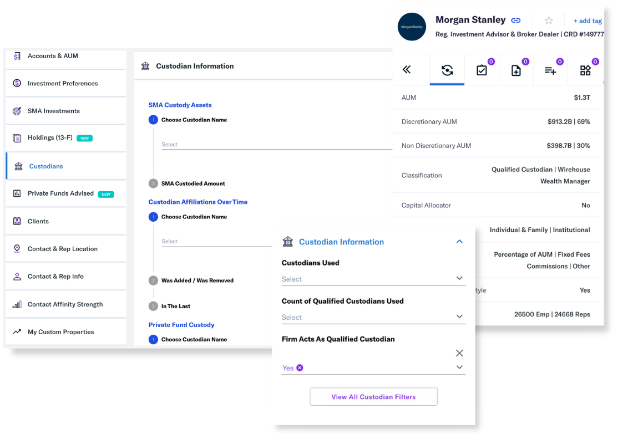
Task: Open the Private Fund Custody section link
Action: pyautogui.click(x=181, y=325)
